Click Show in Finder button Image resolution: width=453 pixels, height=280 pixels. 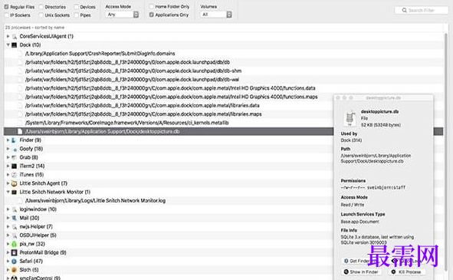[361, 272]
